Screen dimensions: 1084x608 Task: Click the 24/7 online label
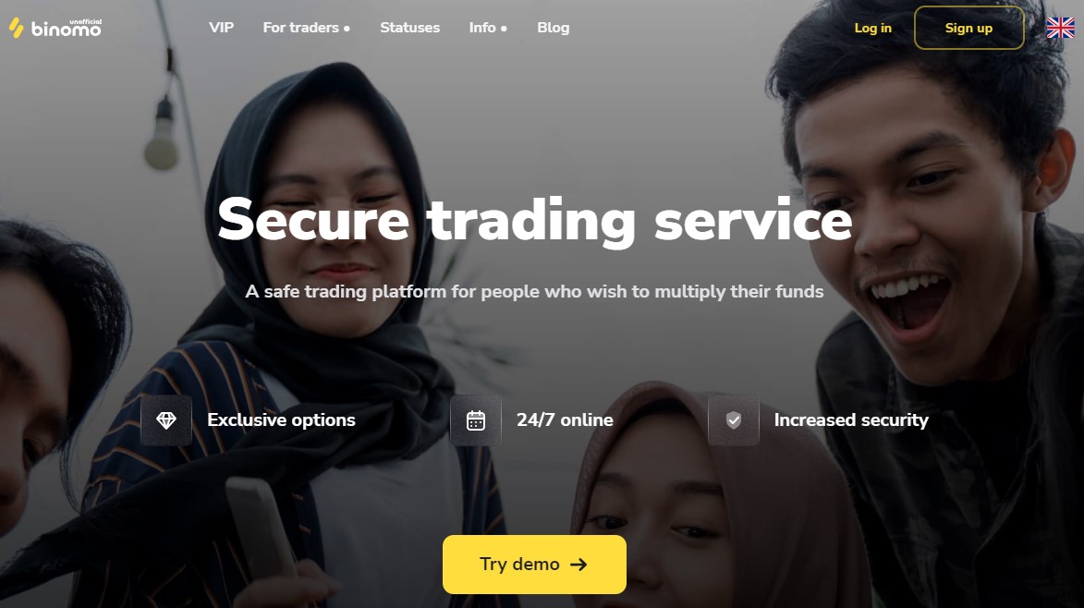click(565, 420)
